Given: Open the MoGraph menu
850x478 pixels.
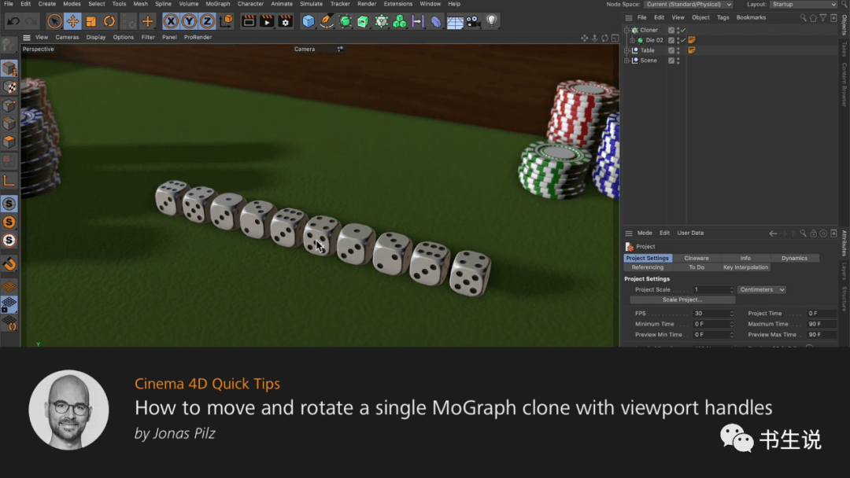Looking at the screenshot, I should (218, 4).
